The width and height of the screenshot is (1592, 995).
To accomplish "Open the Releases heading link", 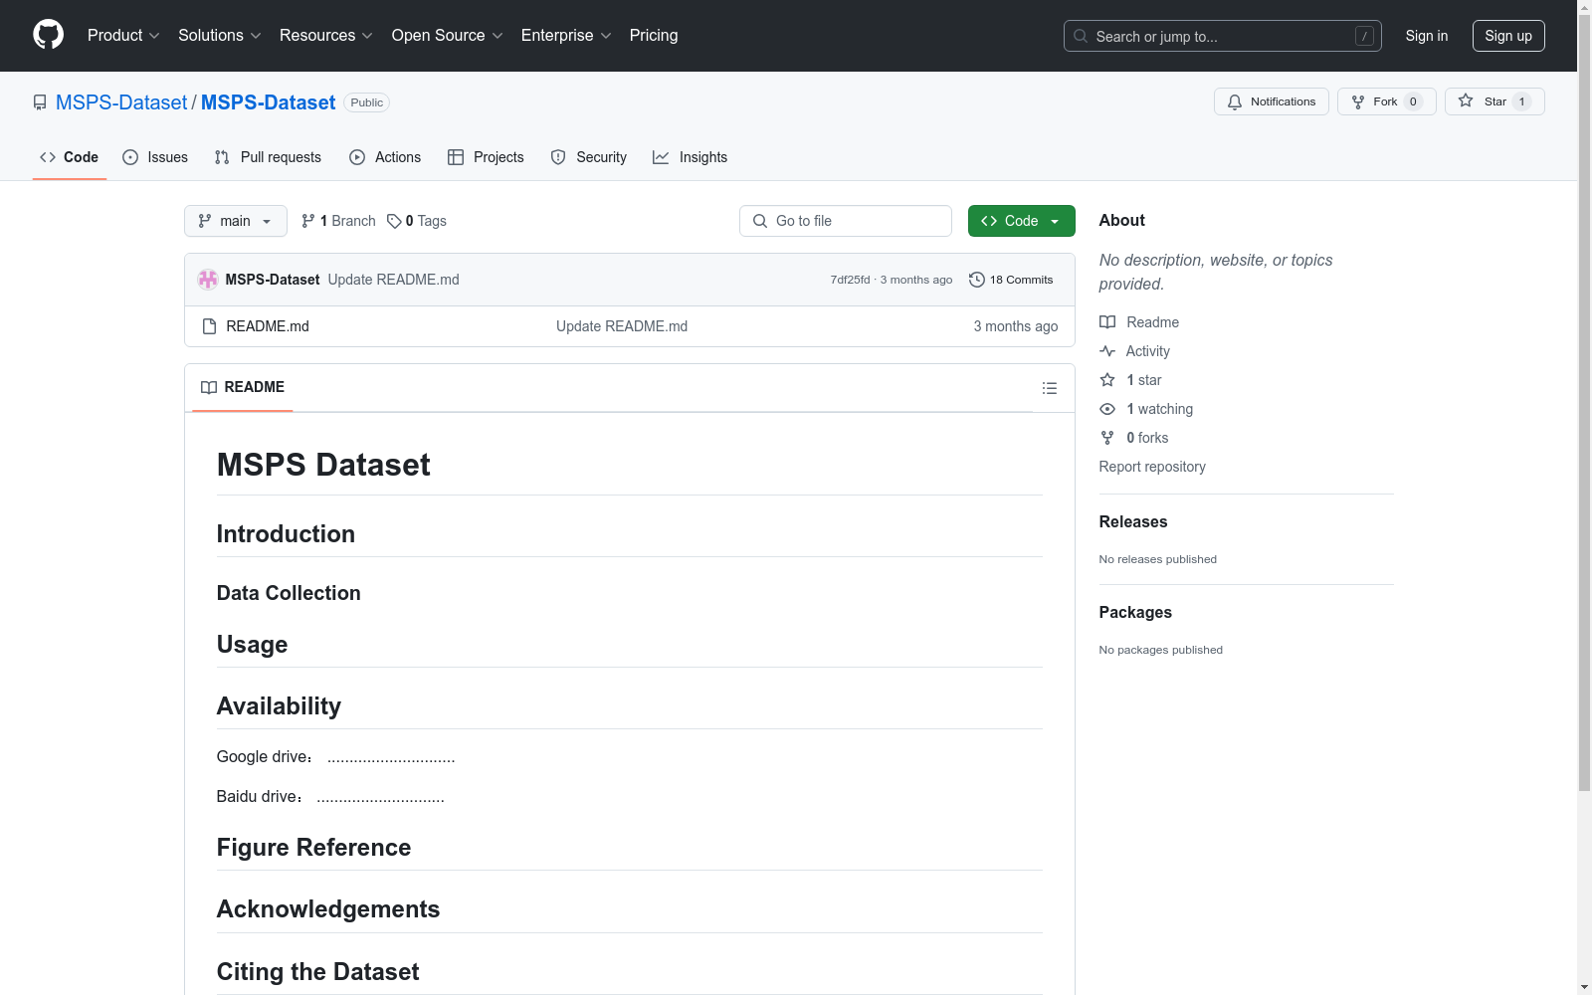I will [1132, 521].
